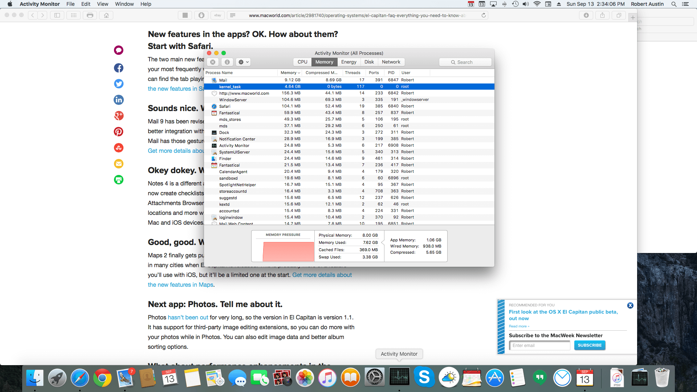Sort by the Memory column header
This screenshot has width=697, height=392.
point(289,73)
